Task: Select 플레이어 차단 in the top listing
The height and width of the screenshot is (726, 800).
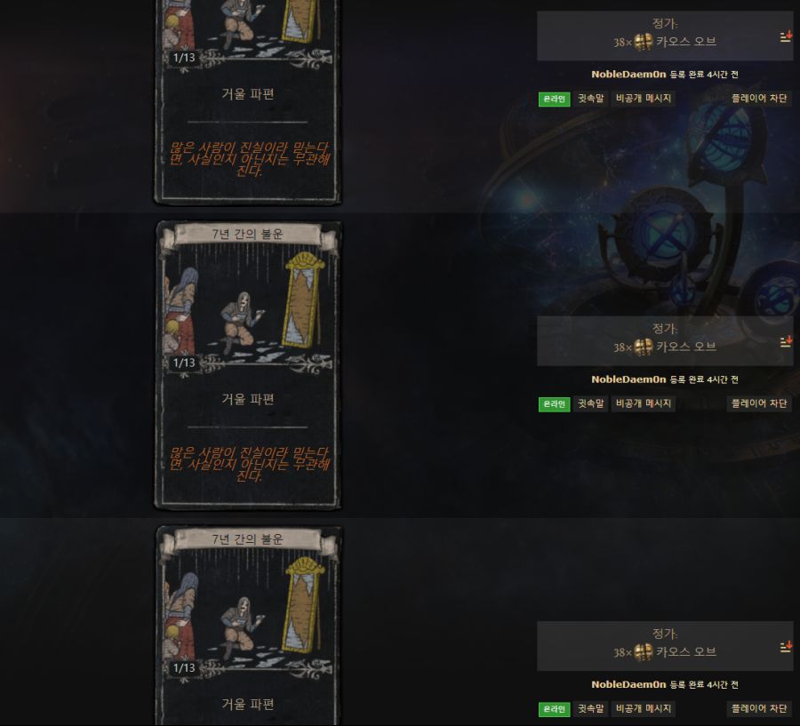Action: [759, 99]
